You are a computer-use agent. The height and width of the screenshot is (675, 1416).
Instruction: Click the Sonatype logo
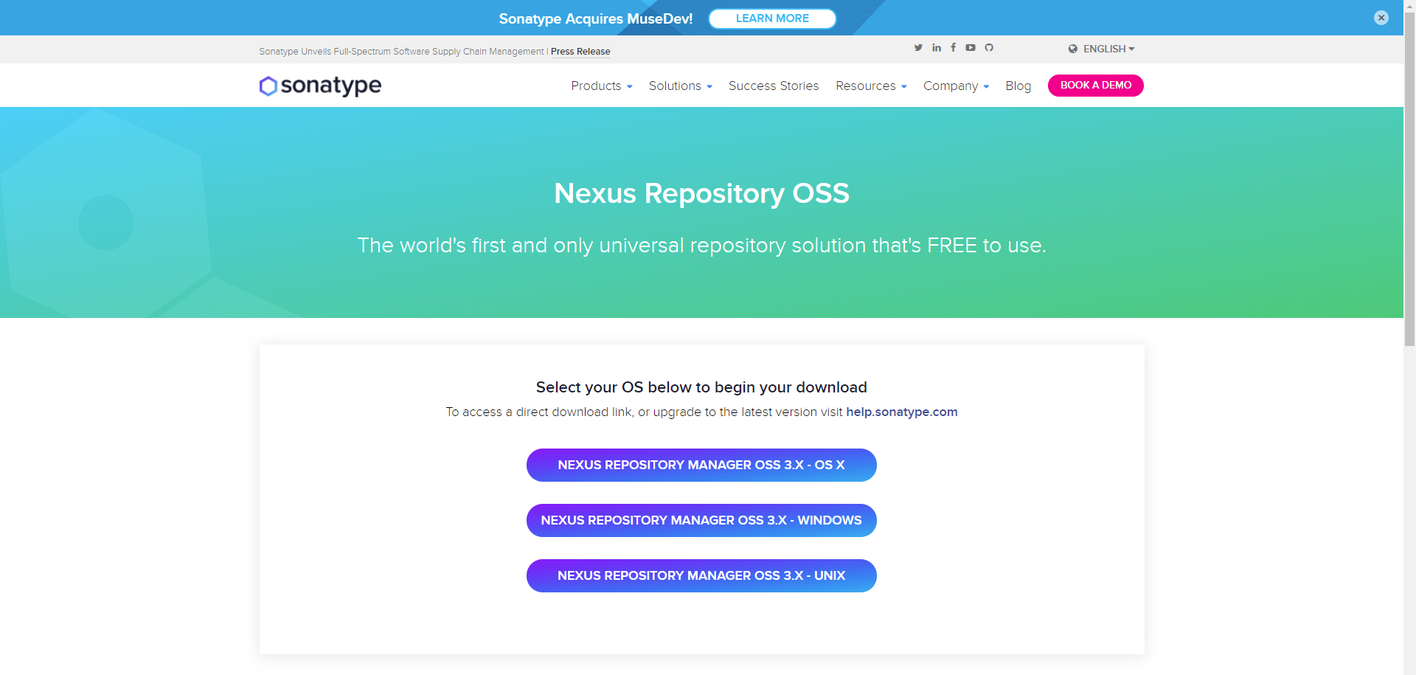[319, 86]
